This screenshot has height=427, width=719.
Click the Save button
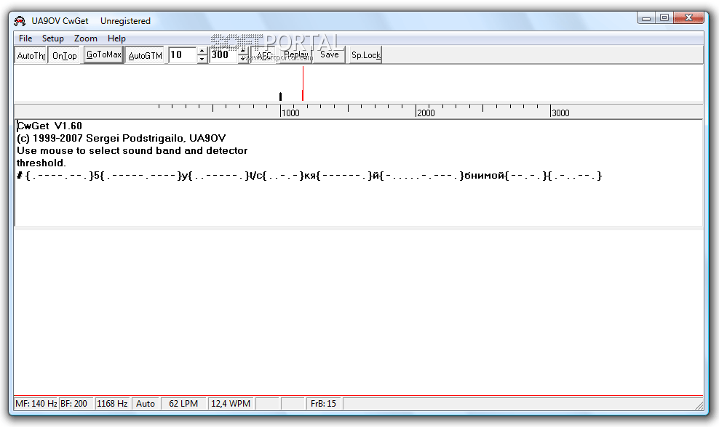click(x=329, y=55)
